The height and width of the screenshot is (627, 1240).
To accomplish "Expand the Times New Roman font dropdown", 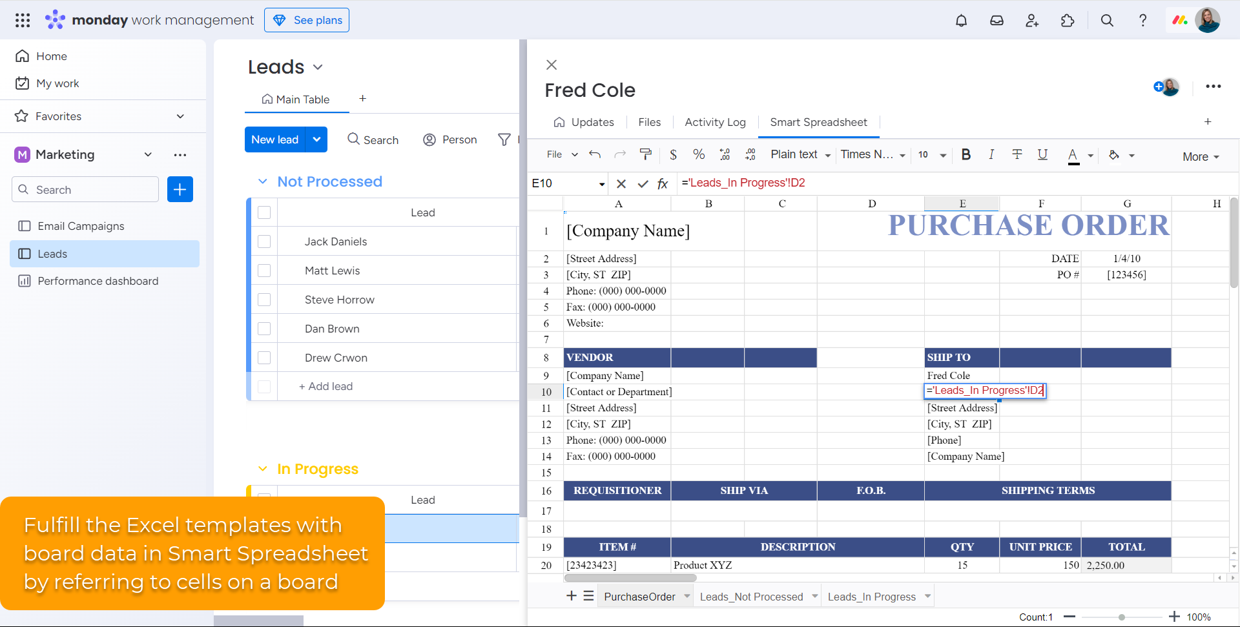I will coord(873,155).
